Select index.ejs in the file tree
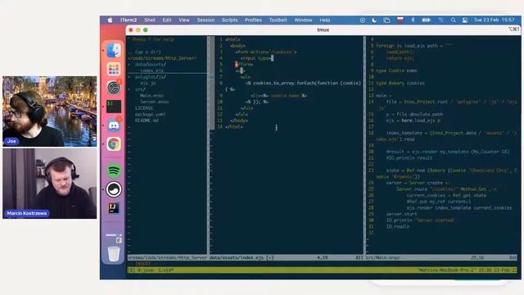 (x=151, y=70)
